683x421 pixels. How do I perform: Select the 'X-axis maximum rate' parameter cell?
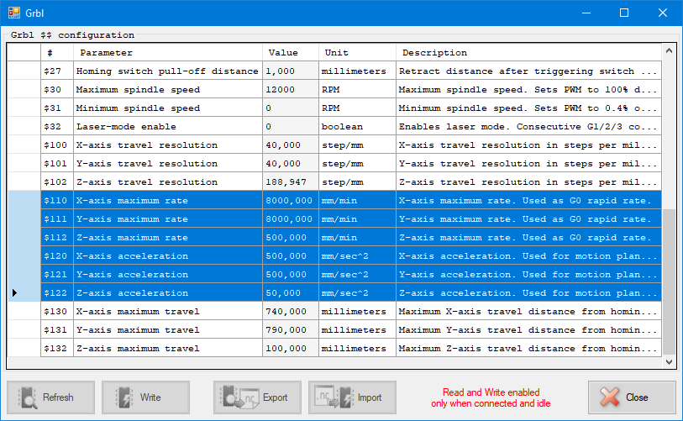point(168,201)
